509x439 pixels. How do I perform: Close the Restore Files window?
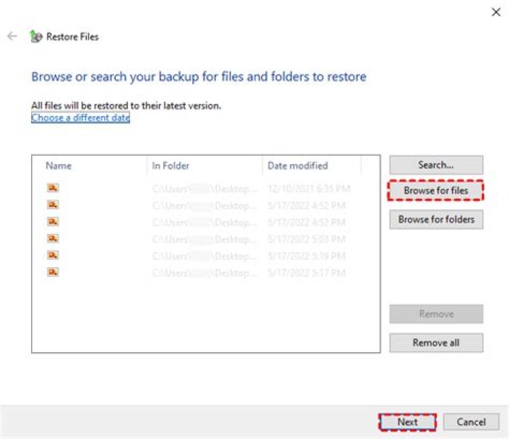tap(496, 12)
